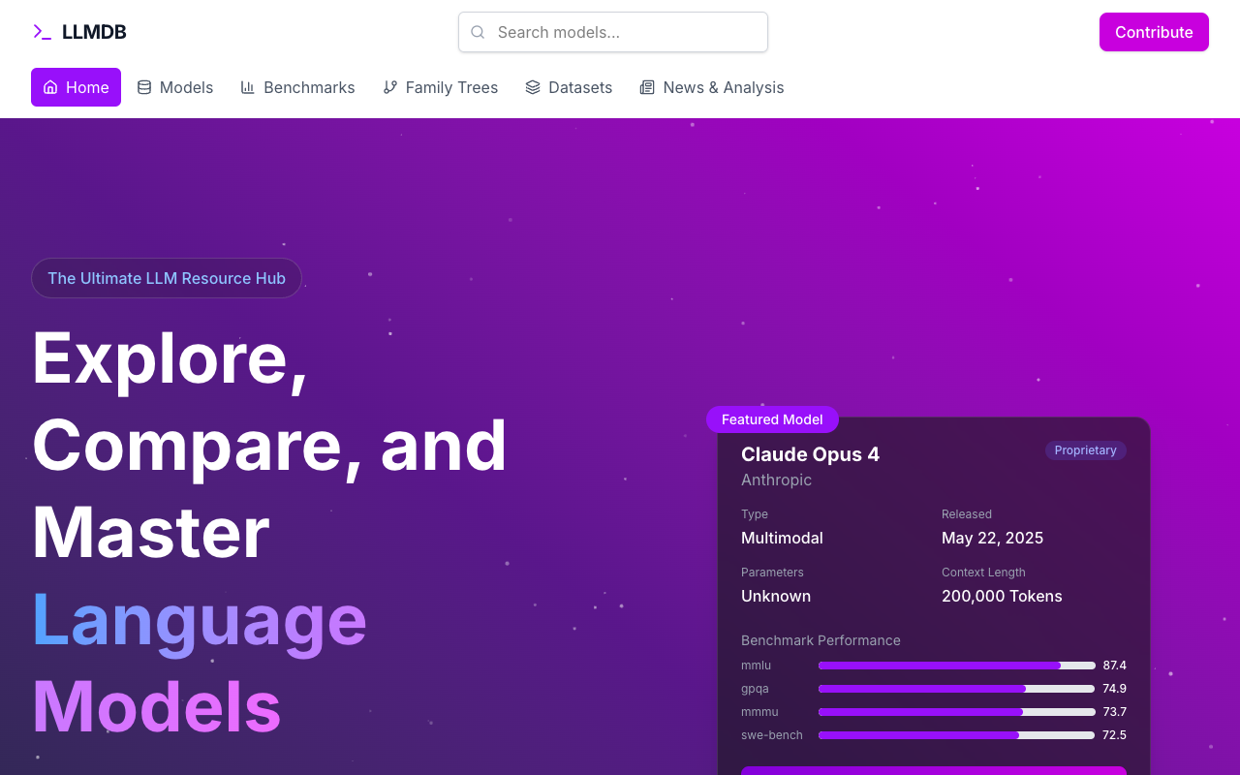Click the branch icon beside Family Trees

[390, 87]
